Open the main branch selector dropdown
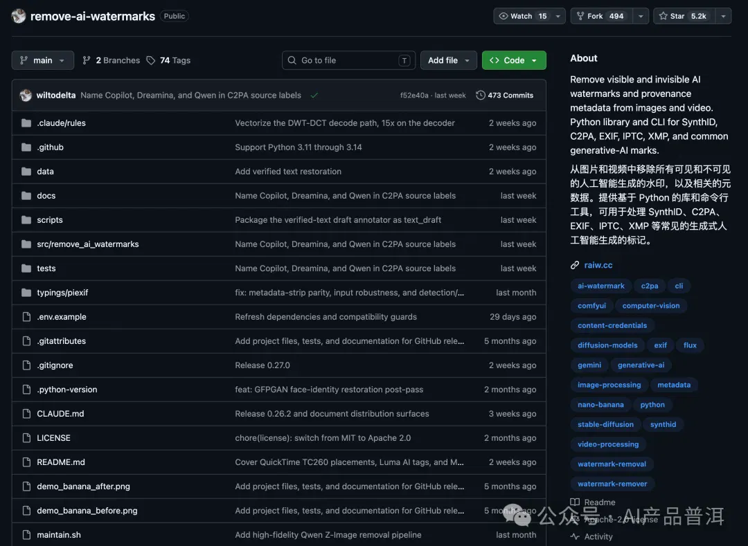The width and height of the screenshot is (748, 546). coord(43,60)
